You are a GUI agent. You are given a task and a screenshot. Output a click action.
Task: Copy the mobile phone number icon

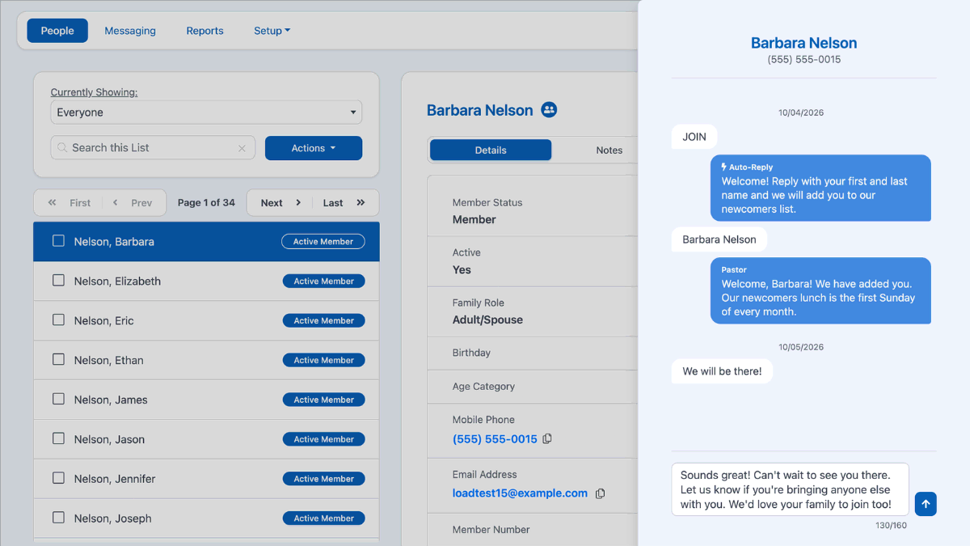[547, 438]
